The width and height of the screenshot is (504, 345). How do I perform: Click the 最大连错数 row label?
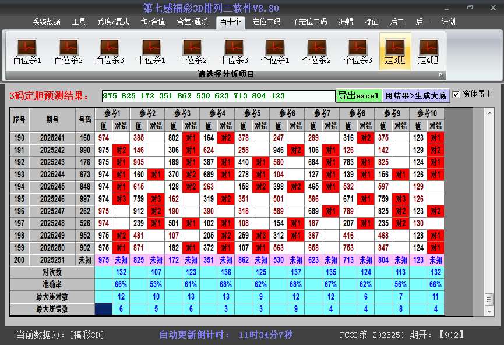(52, 309)
